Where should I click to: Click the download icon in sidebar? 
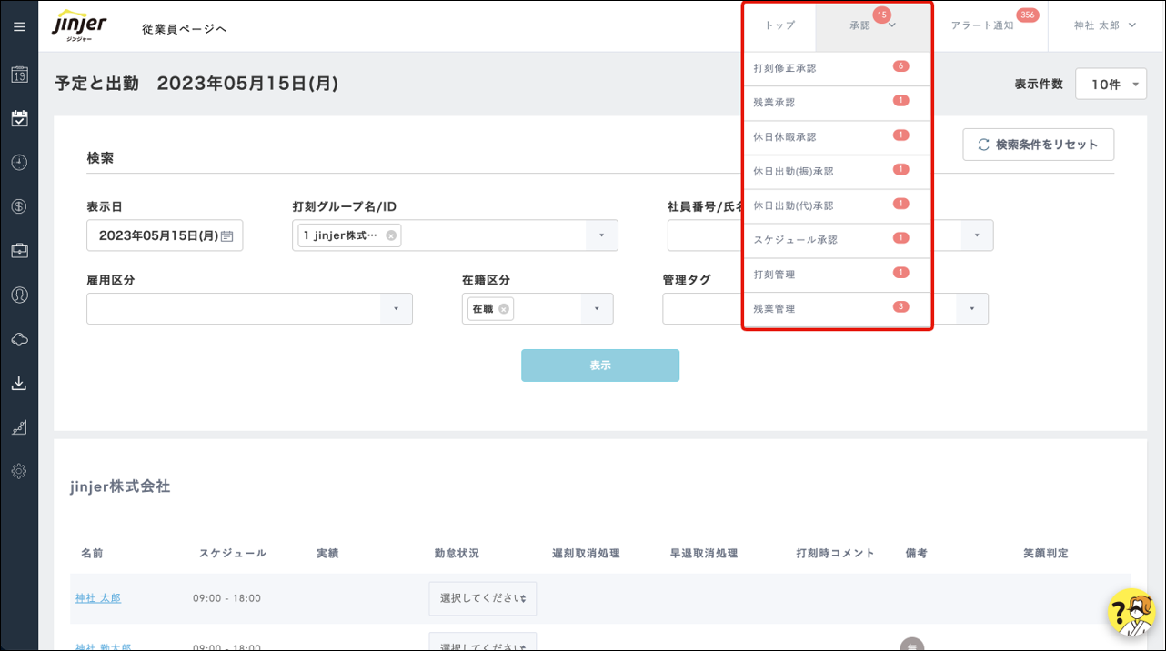pyautogui.click(x=19, y=383)
